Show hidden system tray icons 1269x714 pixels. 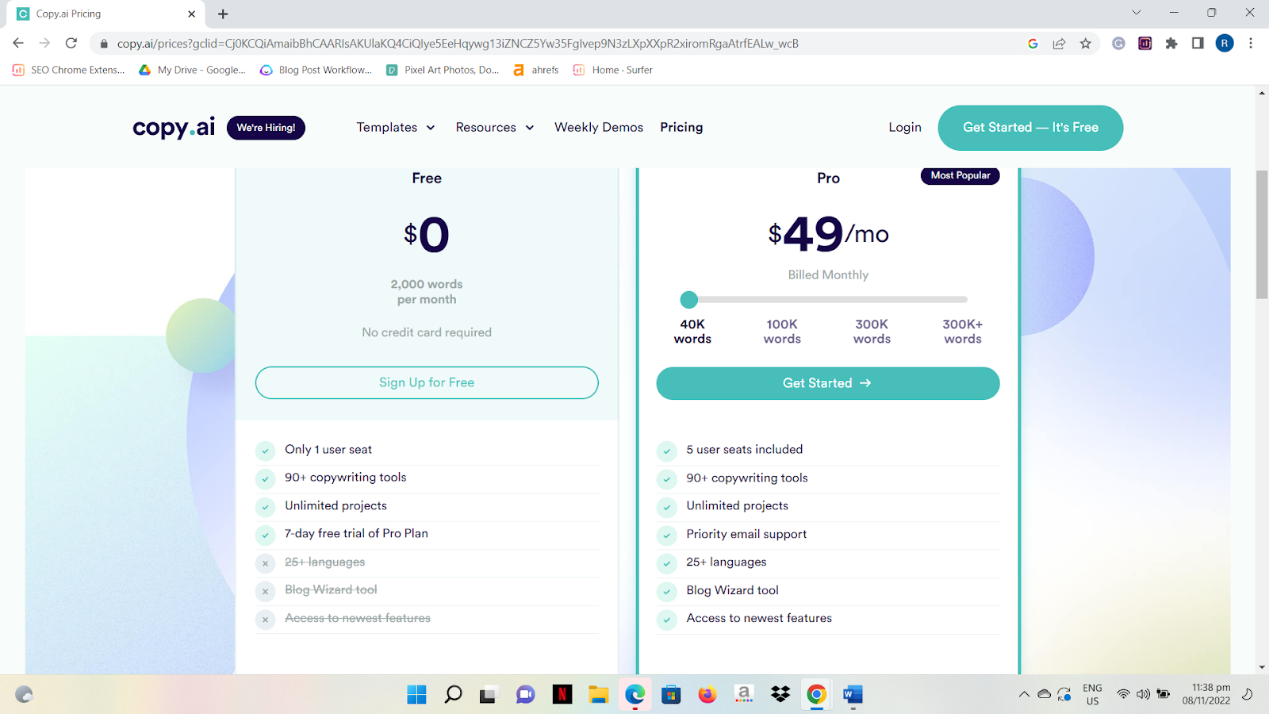point(1024,694)
